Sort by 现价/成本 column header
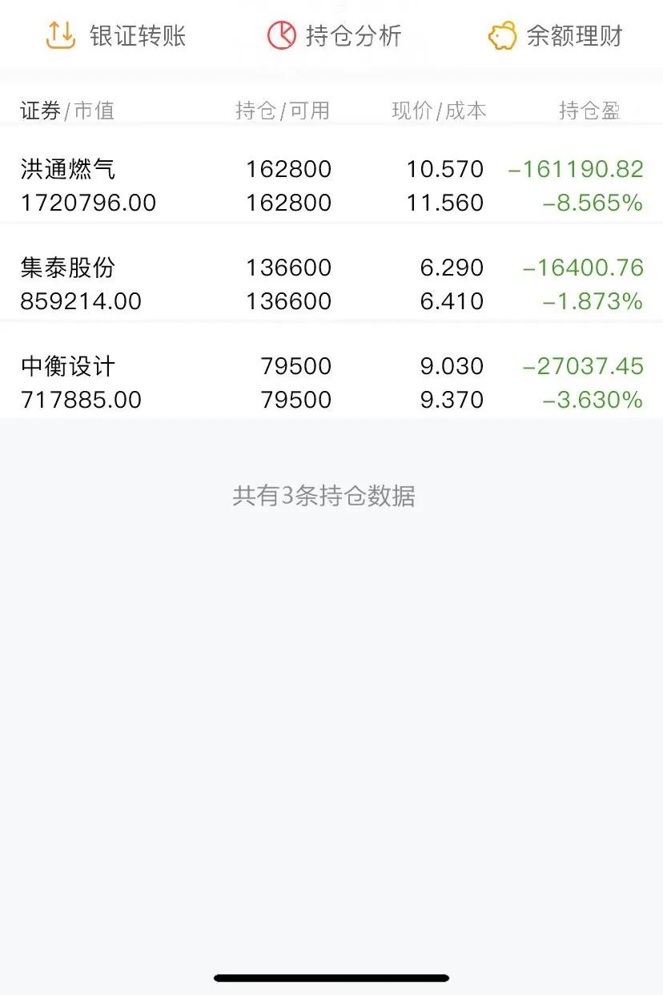This screenshot has height=995, width=663. tap(439, 111)
